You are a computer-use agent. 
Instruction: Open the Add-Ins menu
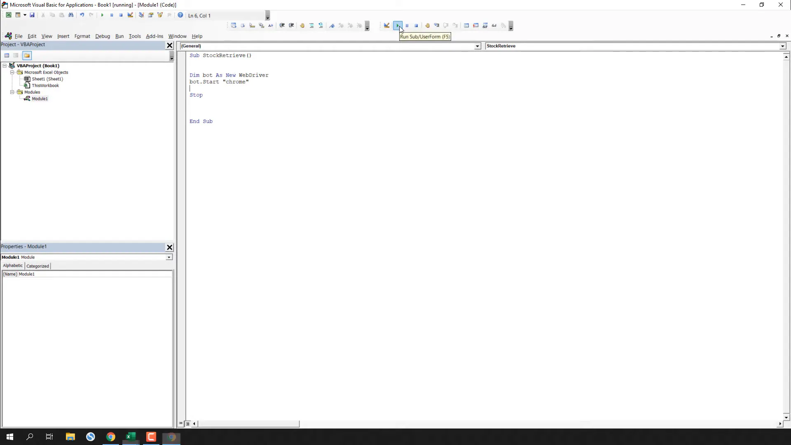[154, 36]
